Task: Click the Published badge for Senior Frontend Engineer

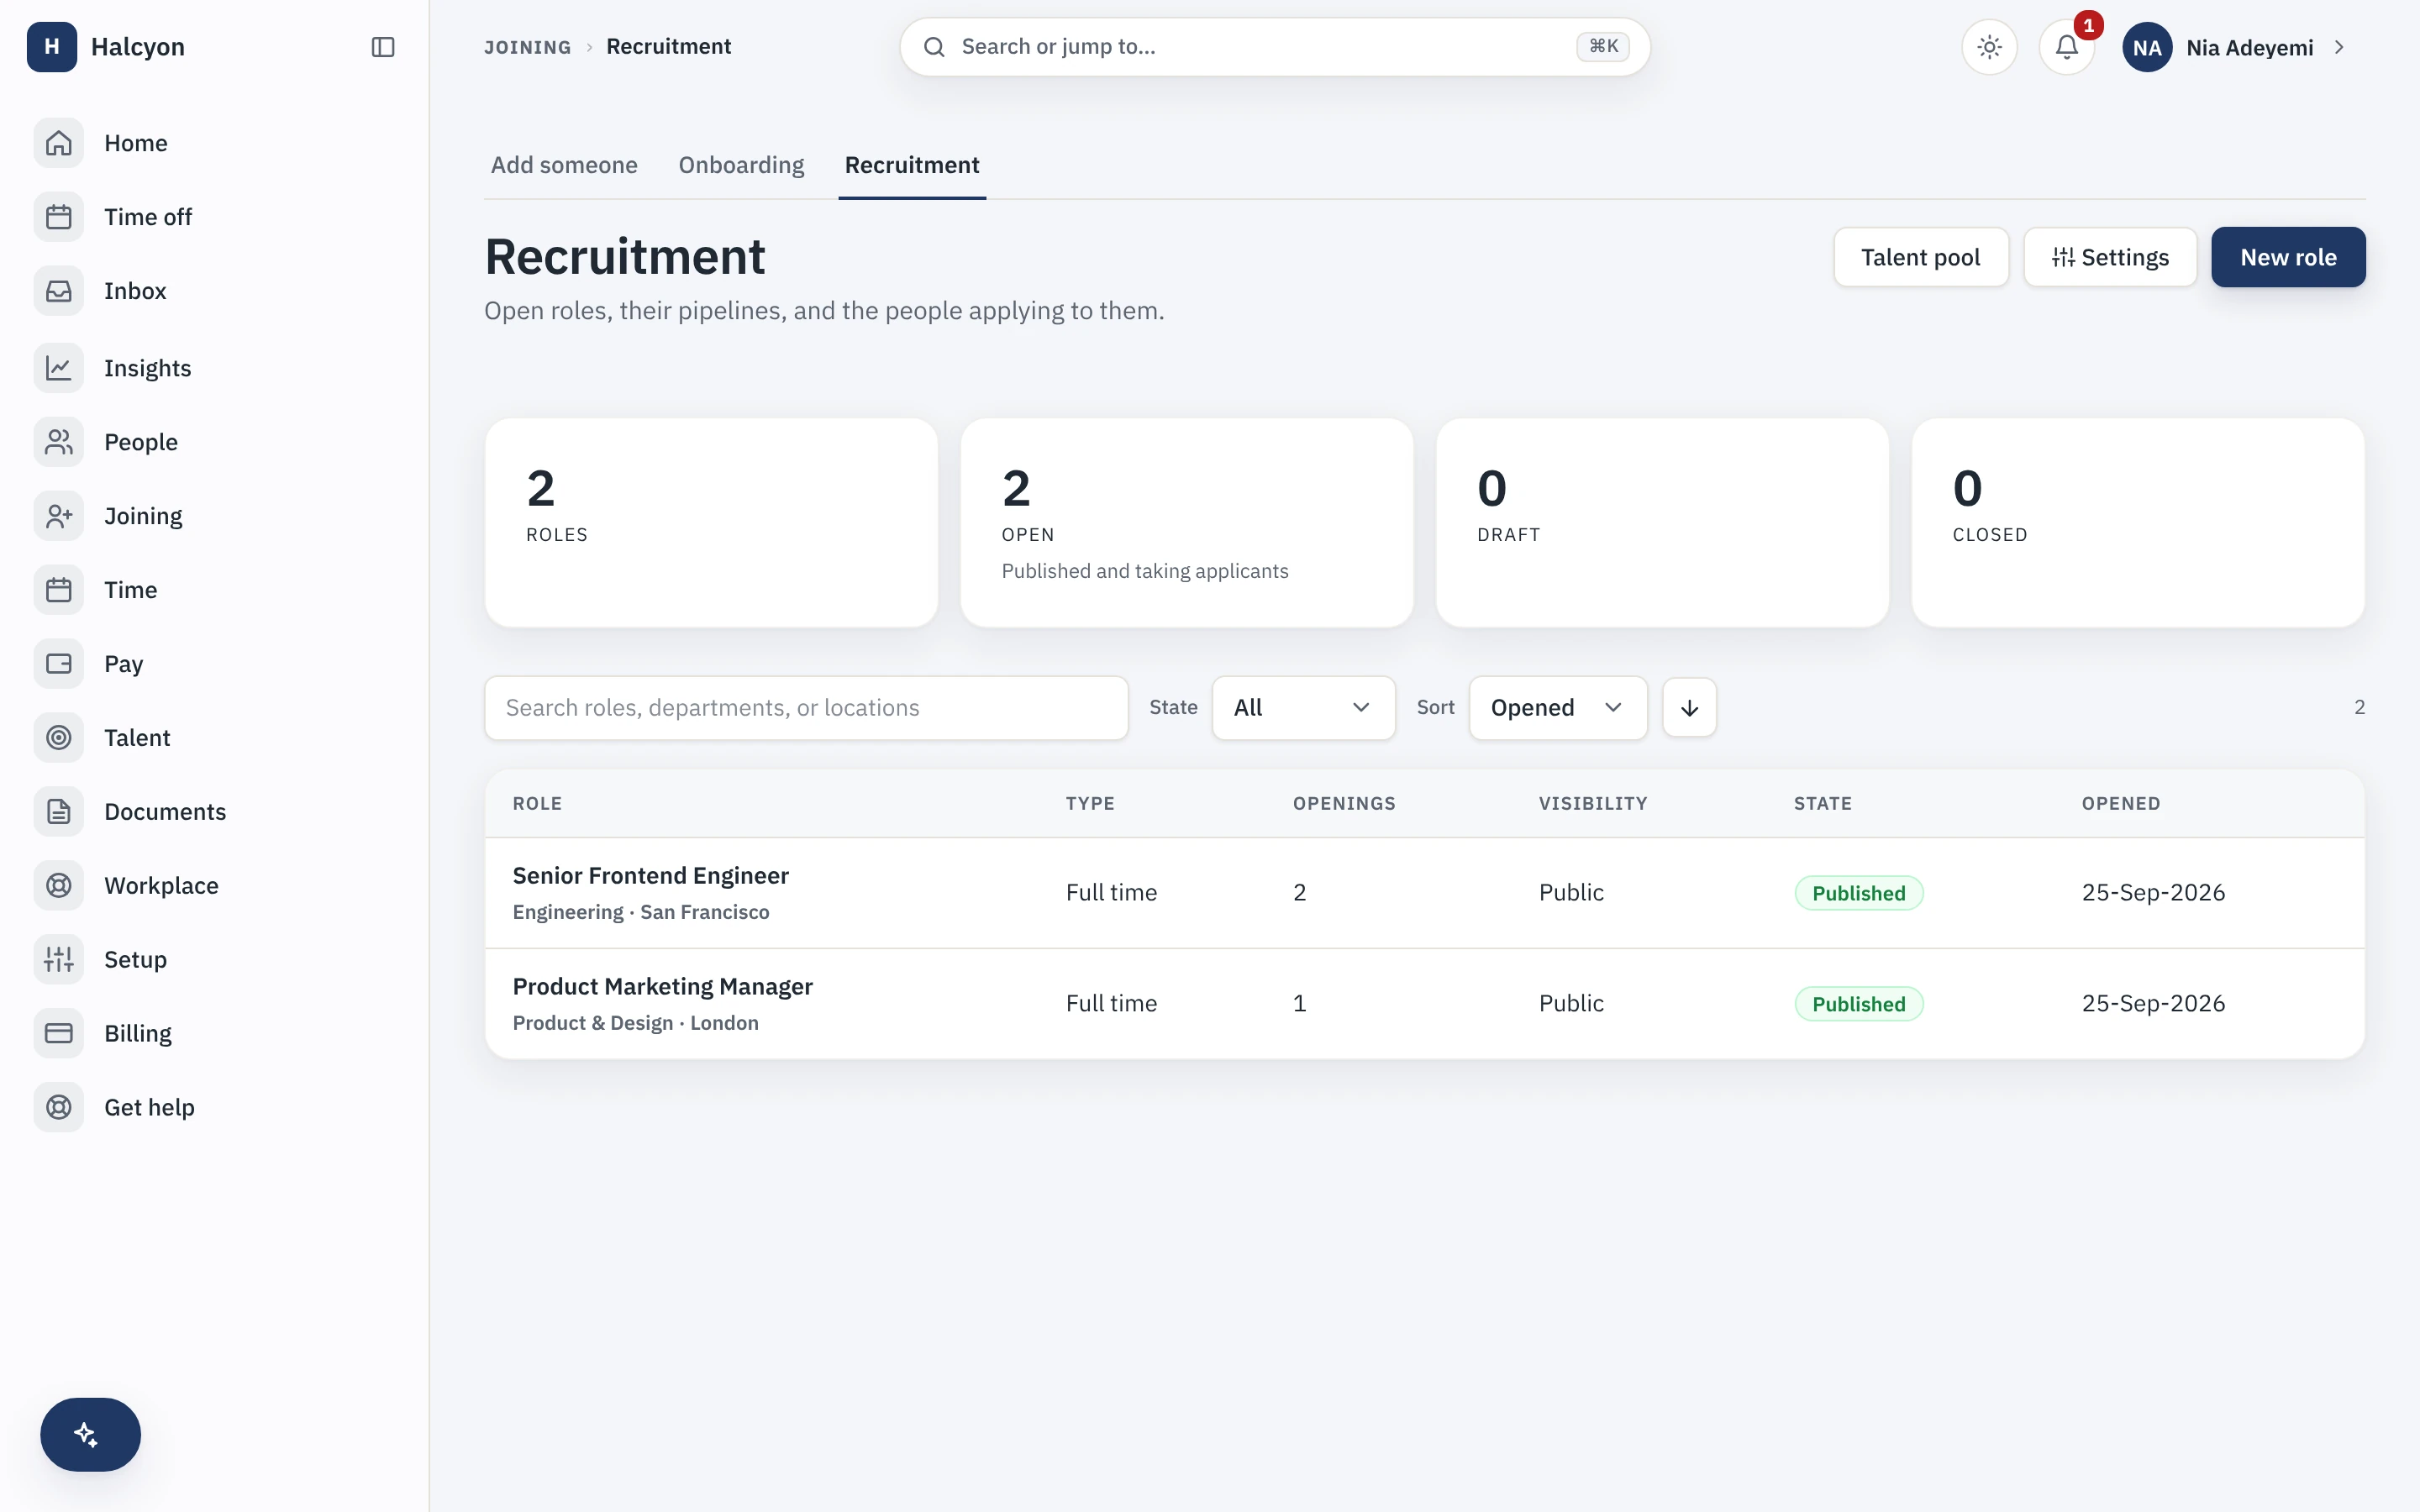Action: [x=1858, y=893]
